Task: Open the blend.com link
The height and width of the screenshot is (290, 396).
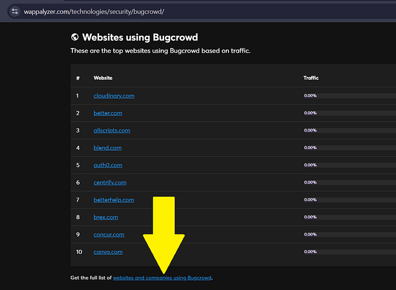Action: point(107,148)
